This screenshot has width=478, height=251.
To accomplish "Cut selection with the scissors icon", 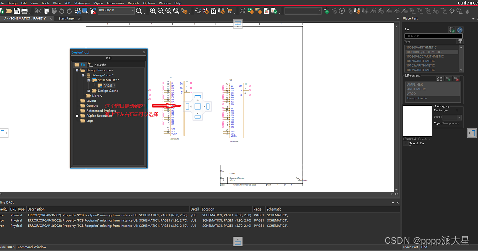I will (38, 11).
